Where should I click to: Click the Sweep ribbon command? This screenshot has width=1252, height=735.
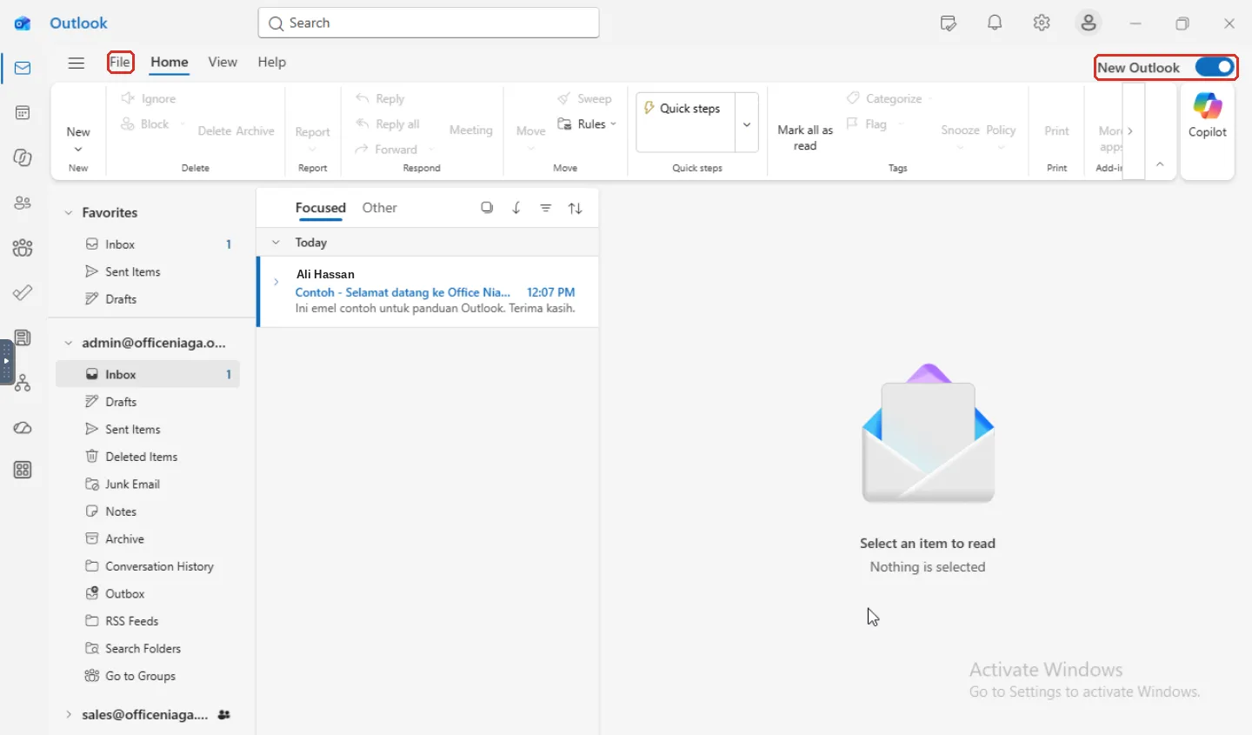(585, 99)
